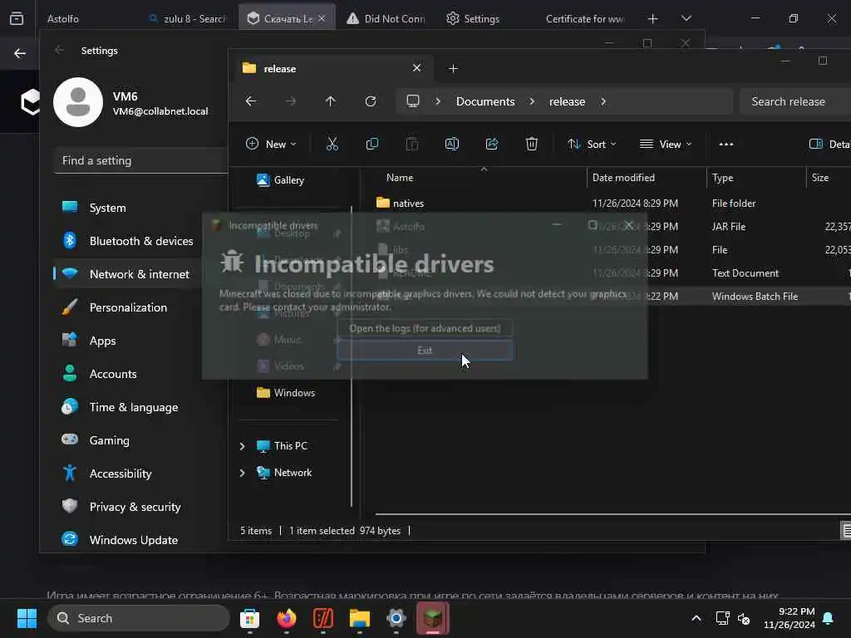Screen dimensions: 851x638
Task: Add a new File Explorer tab
Action: 454,69
